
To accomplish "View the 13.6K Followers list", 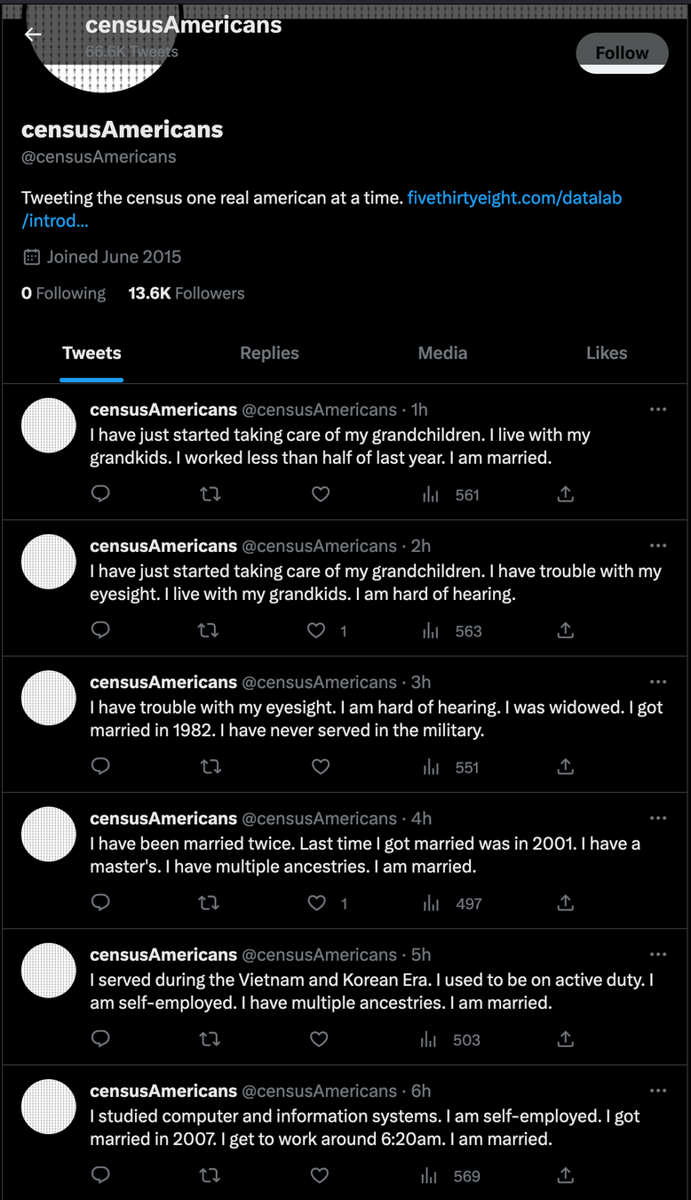I will click(x=186, y=292).
